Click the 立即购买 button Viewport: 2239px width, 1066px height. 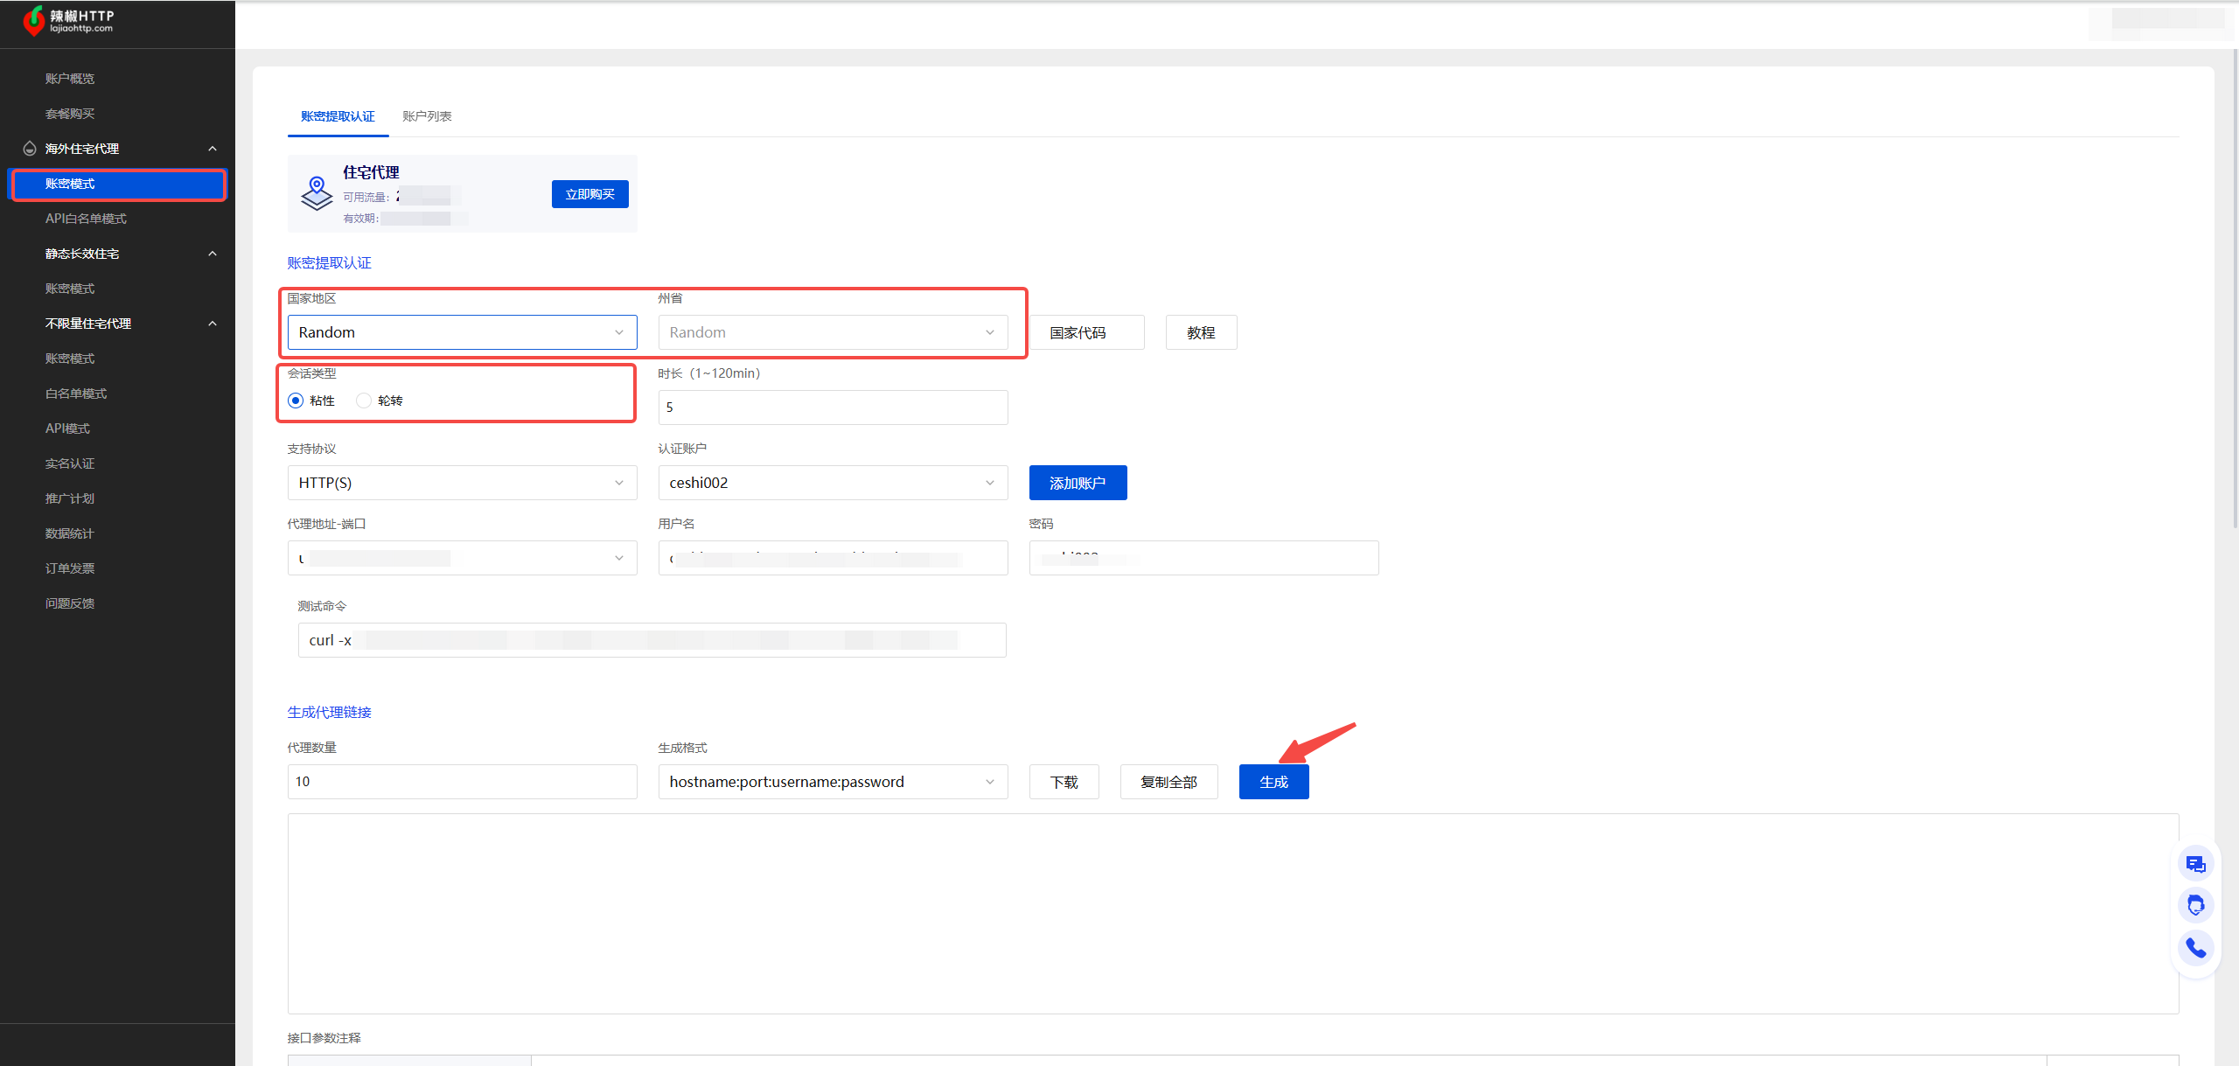point(589,194)
